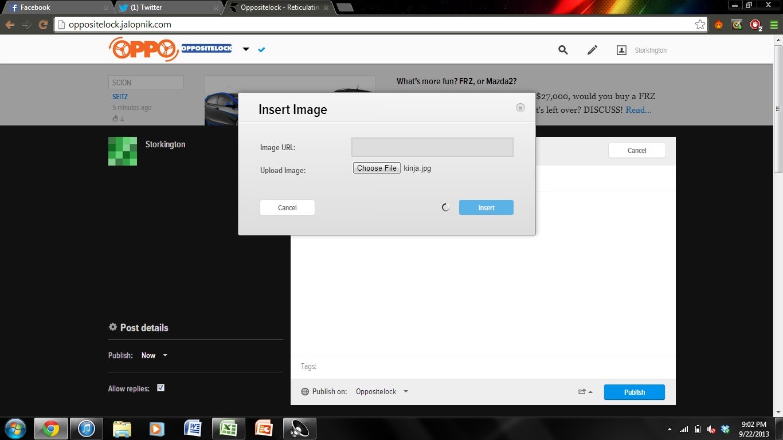Toggle the Allow replies checkbox

(160, 388)
